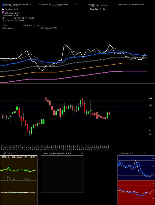This screenshot has width=155, height=205.
Task: Click the ADX green line chart panel
Action: point(19,168)
